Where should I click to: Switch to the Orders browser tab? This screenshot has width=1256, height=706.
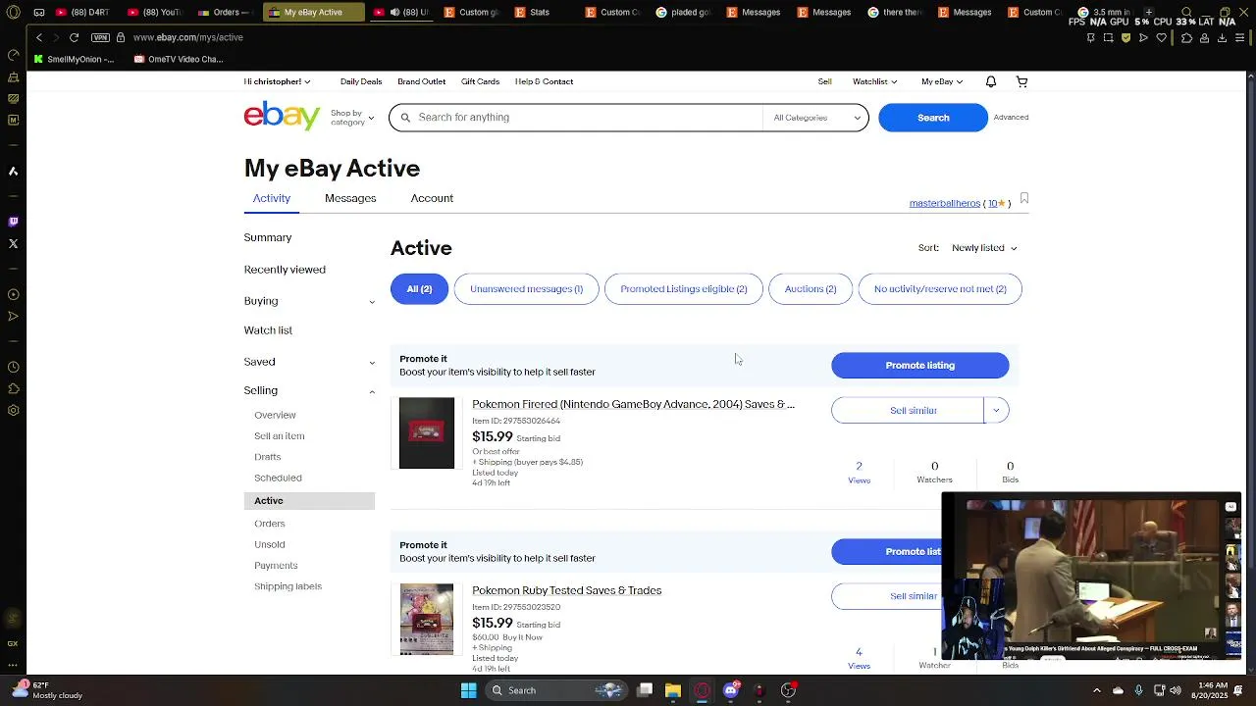(226, 12)
